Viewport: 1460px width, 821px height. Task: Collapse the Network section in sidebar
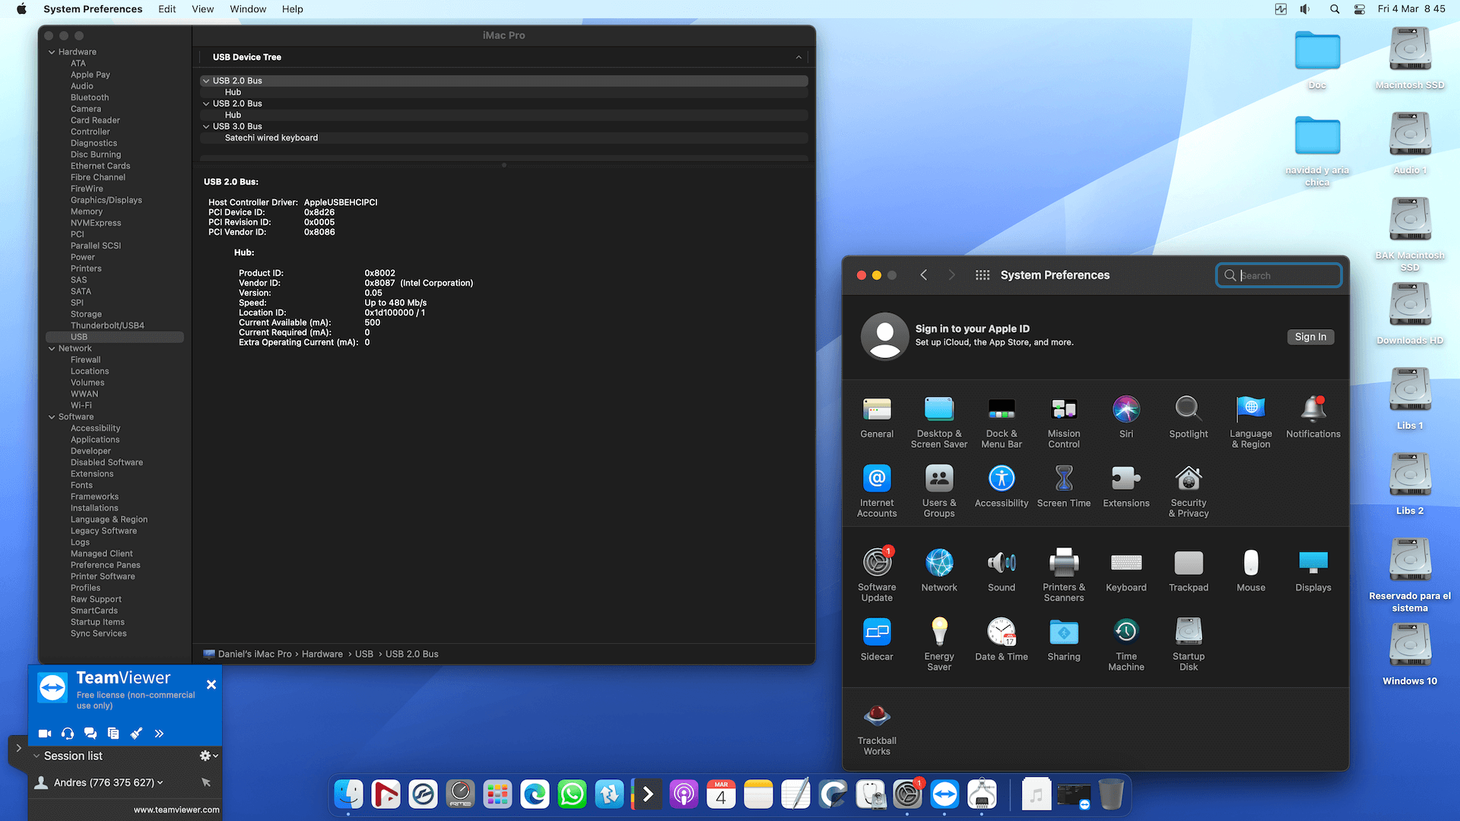click(x=52, y=349)
